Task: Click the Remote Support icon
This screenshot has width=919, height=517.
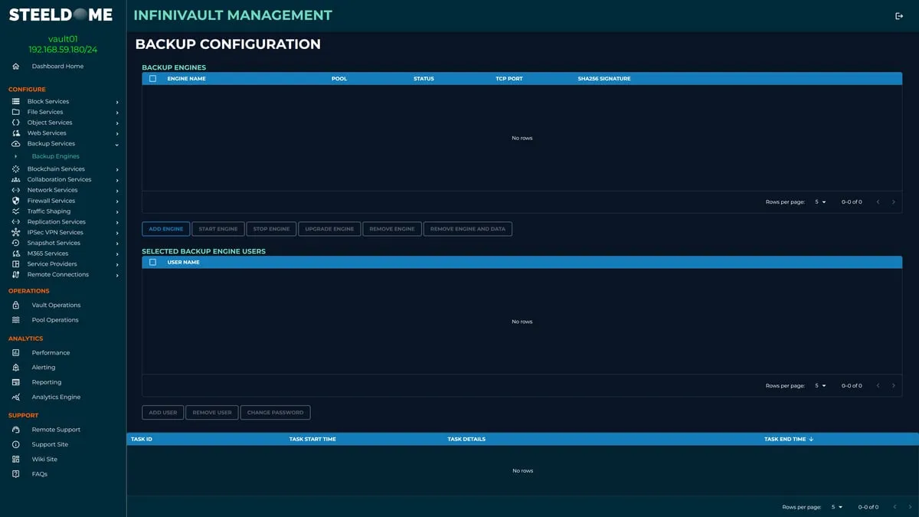Action: [16, 429]
